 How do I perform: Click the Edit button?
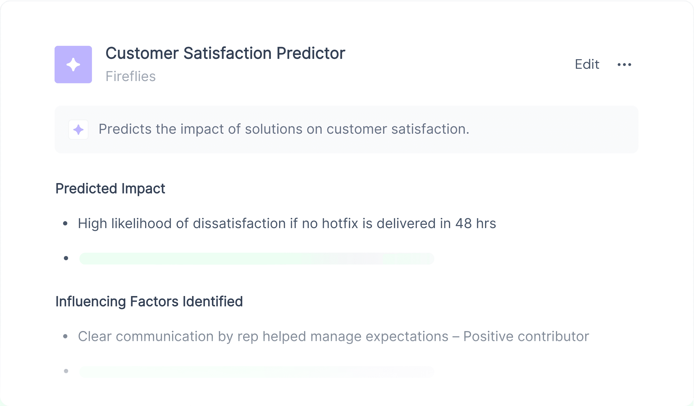point(587,64)
